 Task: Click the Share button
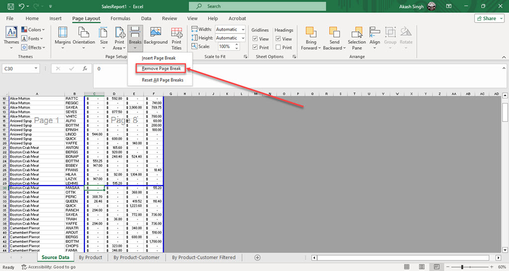(489, 18)
